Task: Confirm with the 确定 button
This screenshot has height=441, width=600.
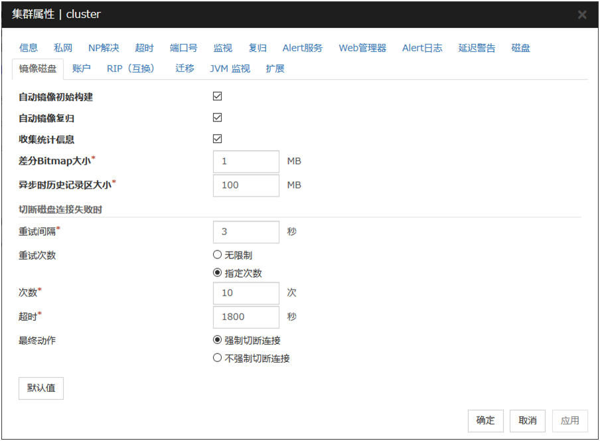Action: (485, 420)
